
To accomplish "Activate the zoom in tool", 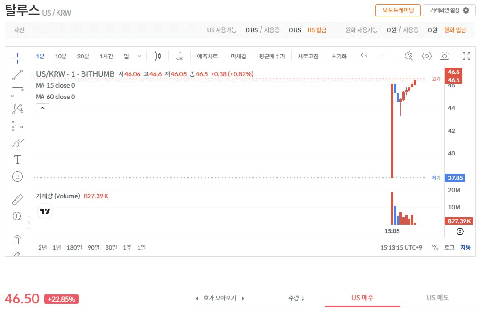I will click(x=17, y=216).
